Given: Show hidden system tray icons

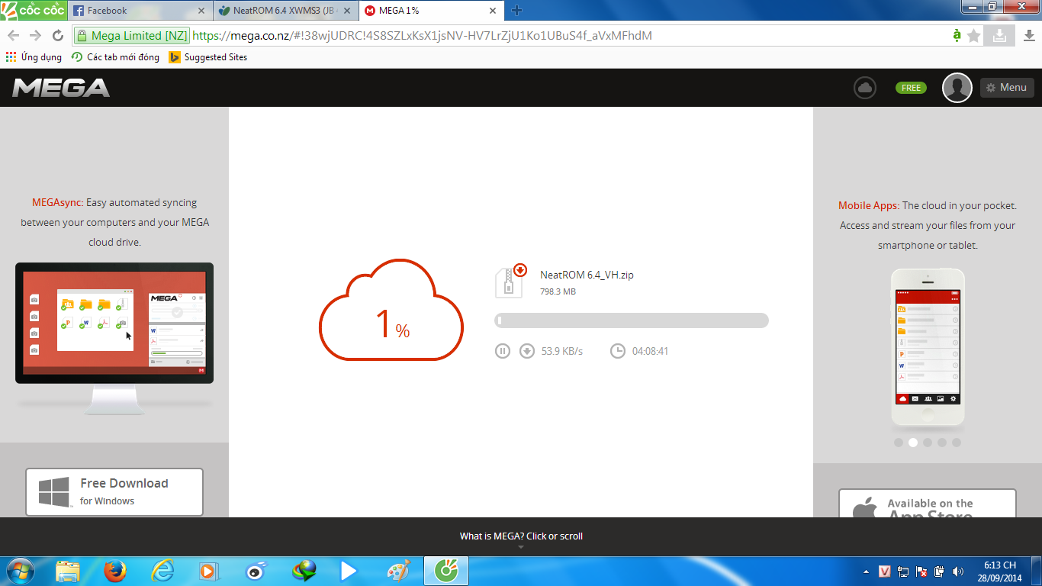Looking at the screenshot, I should (867, 571).
